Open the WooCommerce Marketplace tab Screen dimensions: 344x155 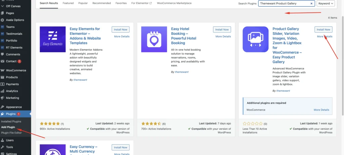click(174, 3)
